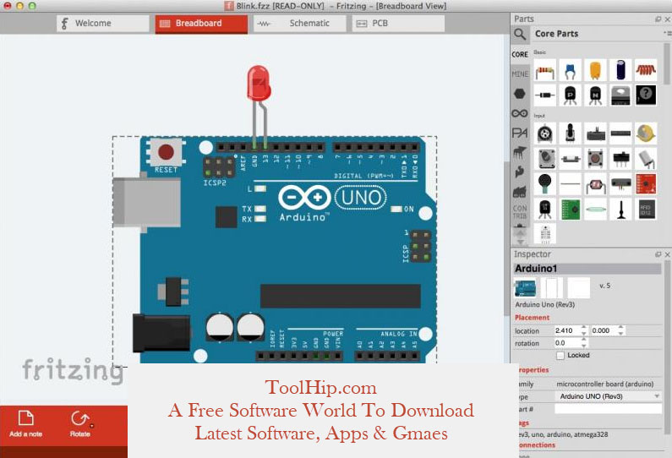Image resolution: width=672 pixels, height=458 pixels.
Task: Select the yellow tantalum capacitor part
Action: 595,70
